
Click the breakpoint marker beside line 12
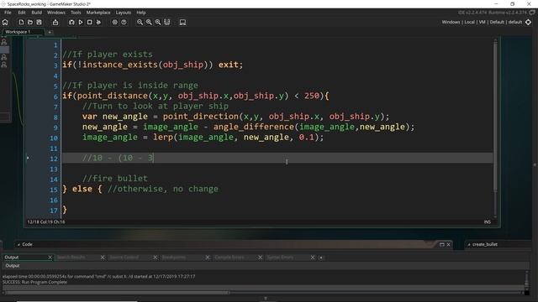click(x=28, y=158)
